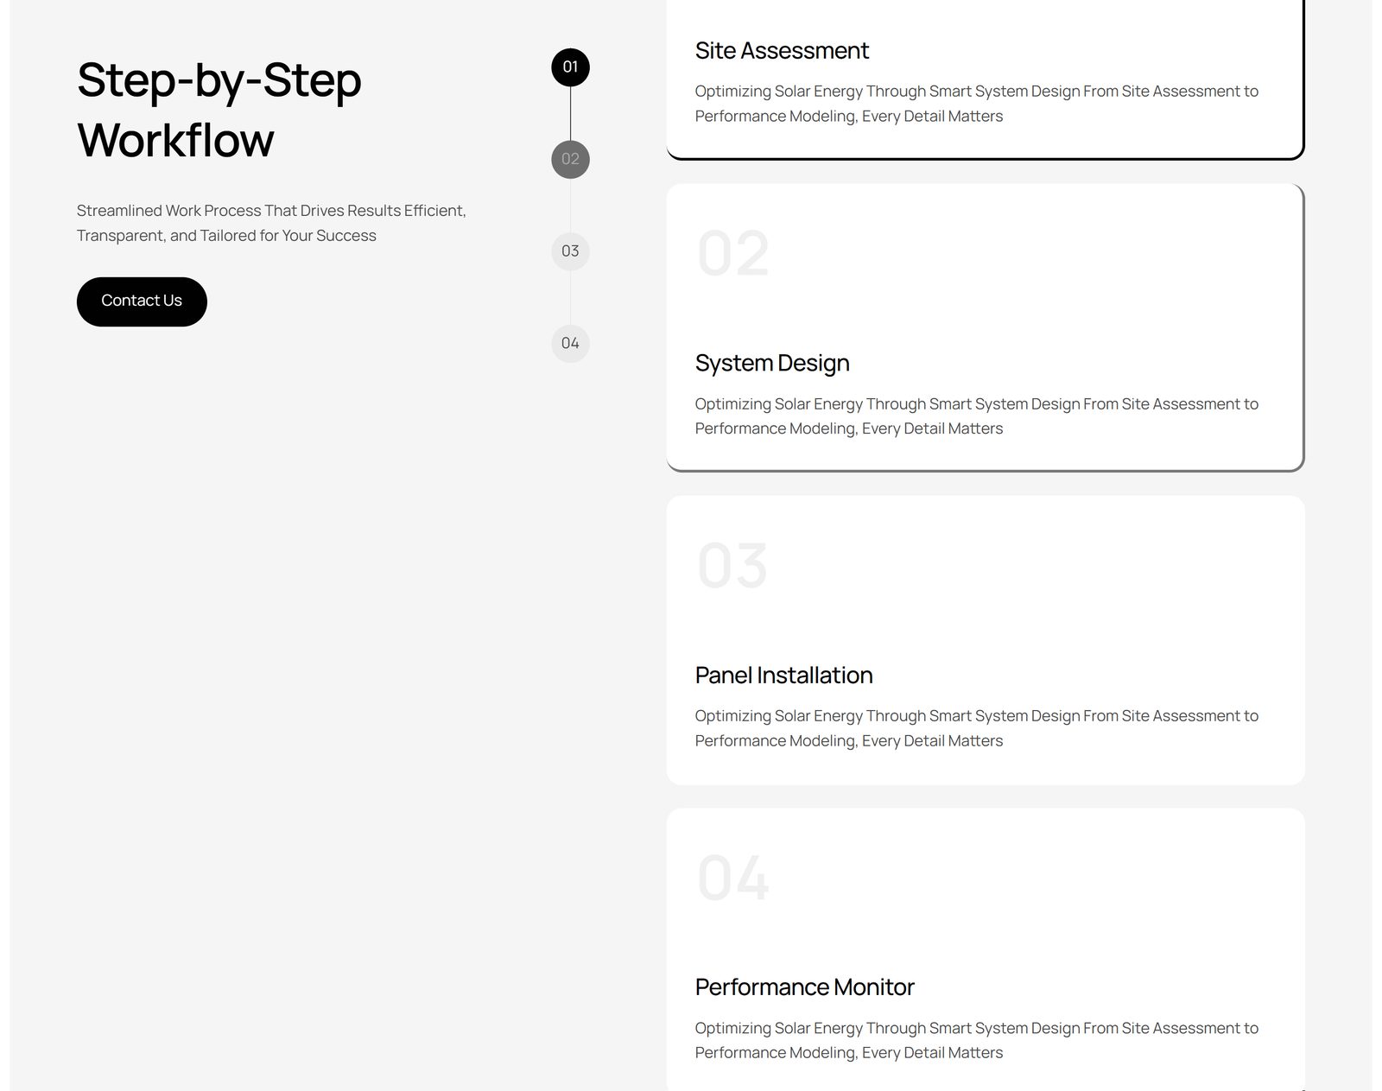
Task: Click the large 02 number in card
Action: [x=733, y=254]
